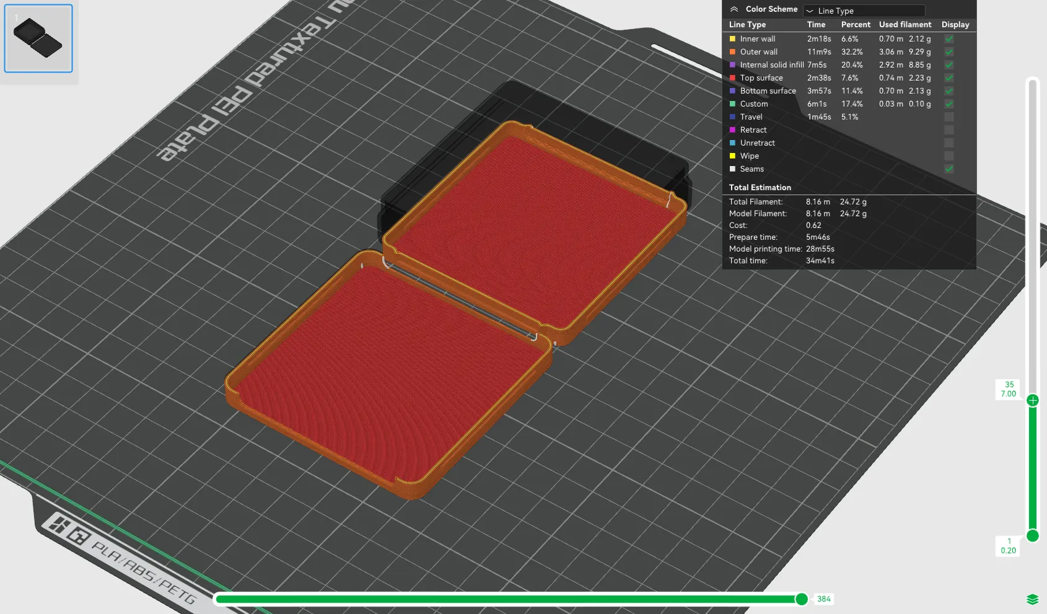Click the green Custom color square
This screenshot has height=614, width=1047.
click(733, 104)
